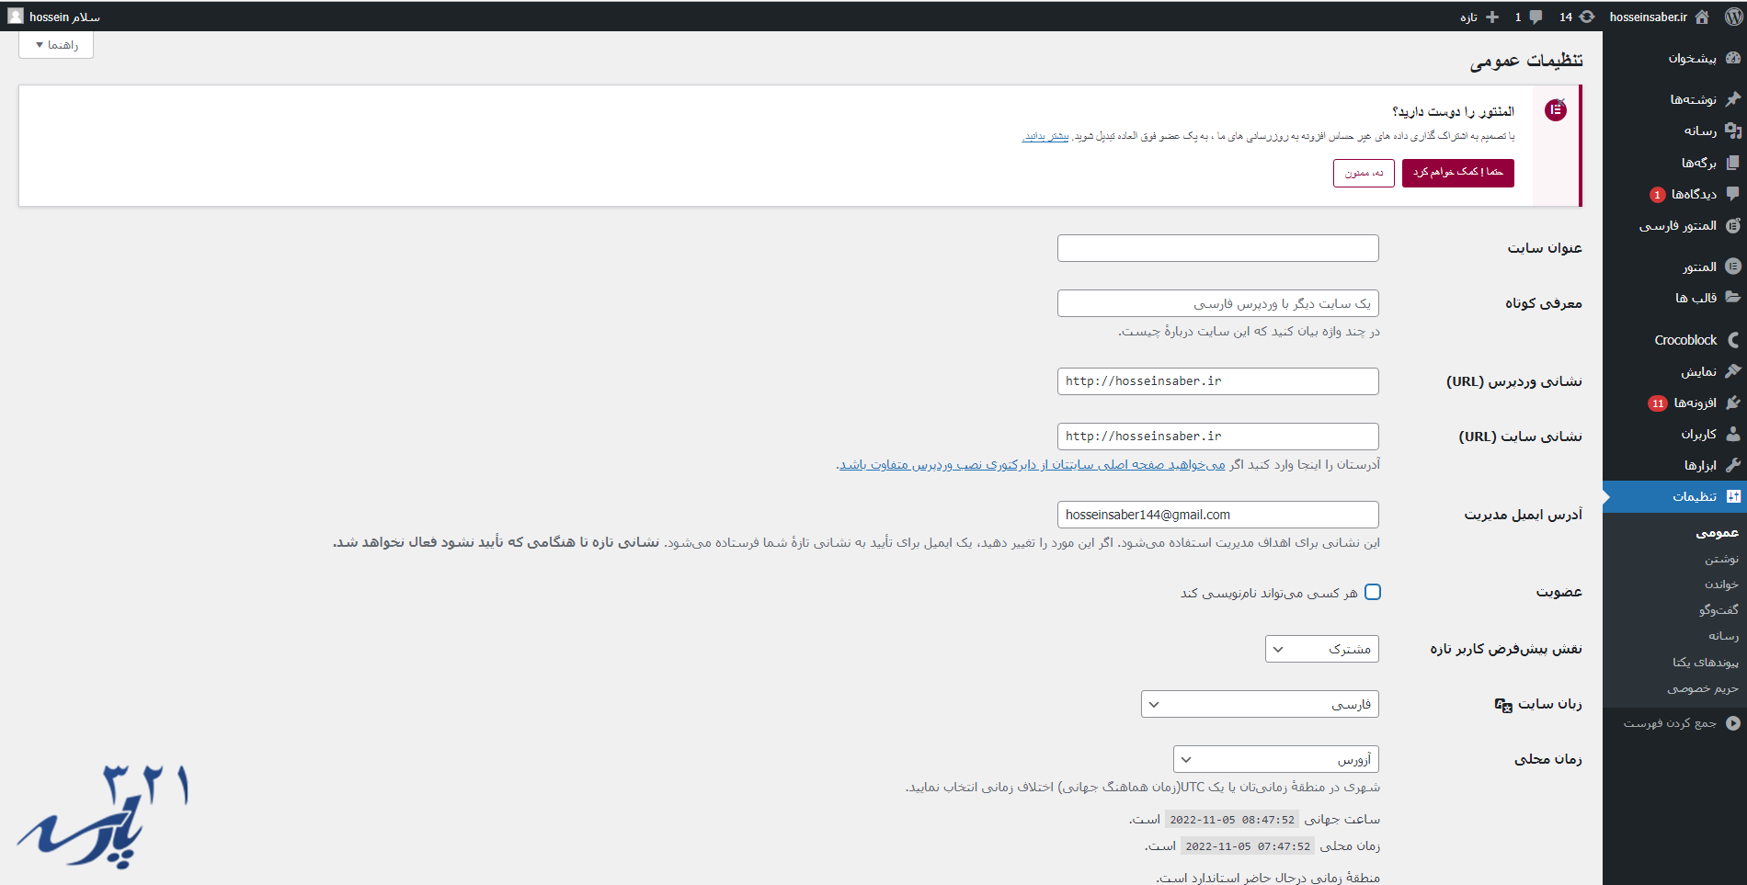Open the comments bubble icon in admin bar

point(1536,17)
